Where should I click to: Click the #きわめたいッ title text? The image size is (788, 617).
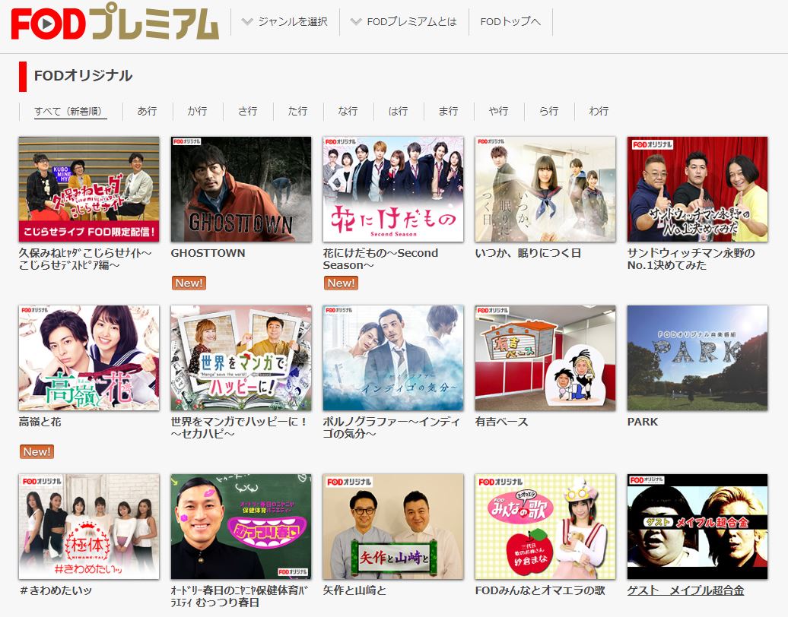pyautogui.click(x=56, y=590)
